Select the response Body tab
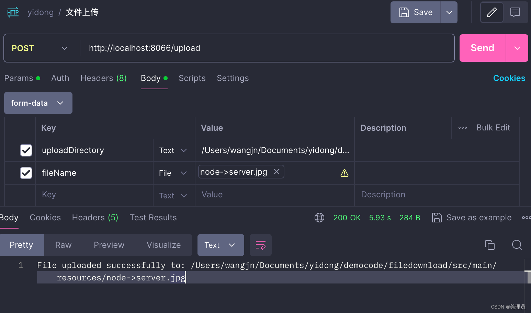 [x=9, y=218]
